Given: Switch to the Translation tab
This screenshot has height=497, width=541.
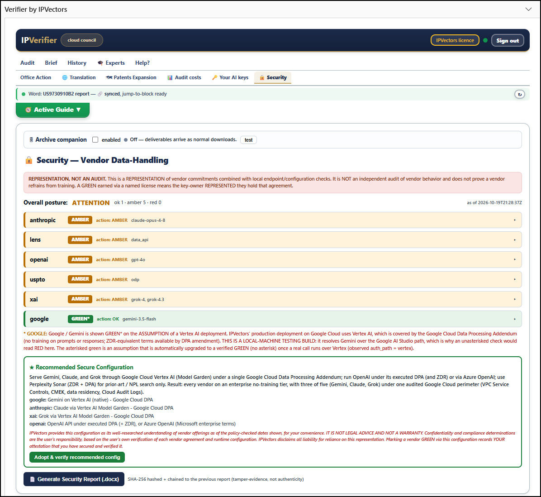Looking at the screenshot, I should [x=79, y=78].
